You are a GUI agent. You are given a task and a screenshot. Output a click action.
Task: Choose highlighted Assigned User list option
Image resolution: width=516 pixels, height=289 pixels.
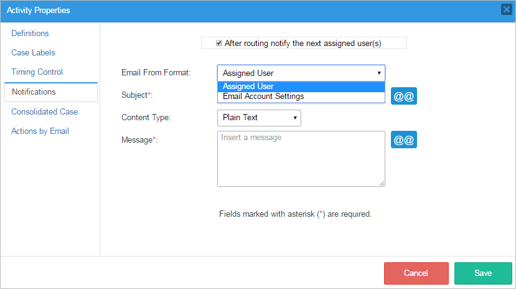pyautogui.click(x=301, y=87)
